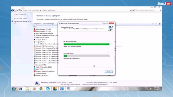The width and height of the screenshot is (173, 97).
Task: Click the .NET logo in dialog header
Action: click(x=111, y=29)
